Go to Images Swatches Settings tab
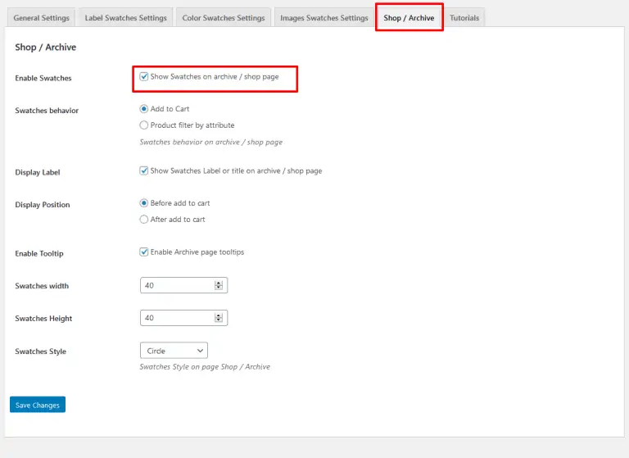This screenshot has width=629, height=458. click(x=324, y=18)
